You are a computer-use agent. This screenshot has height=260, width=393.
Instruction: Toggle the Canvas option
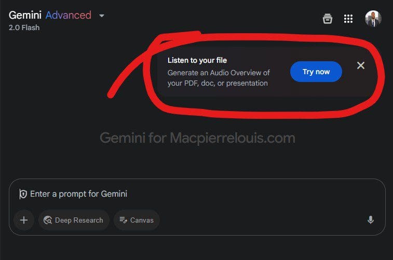137,220
